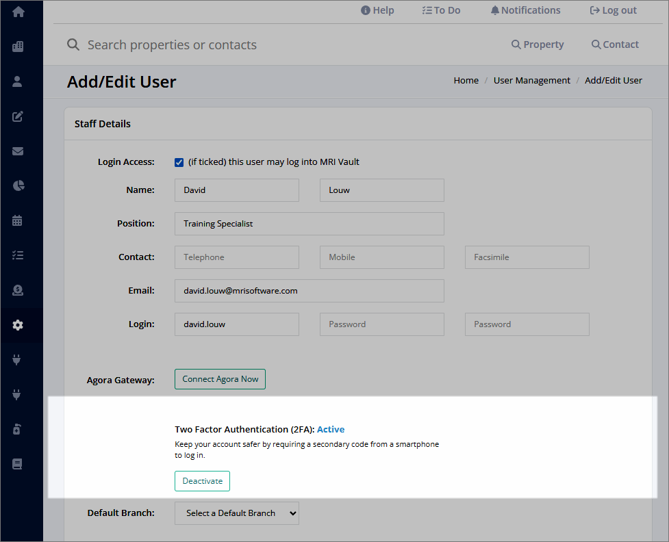The width and height of the screenshot is (669, 542).
Task: Click Notifications in the top bar
Action: (x=525, y=10)
